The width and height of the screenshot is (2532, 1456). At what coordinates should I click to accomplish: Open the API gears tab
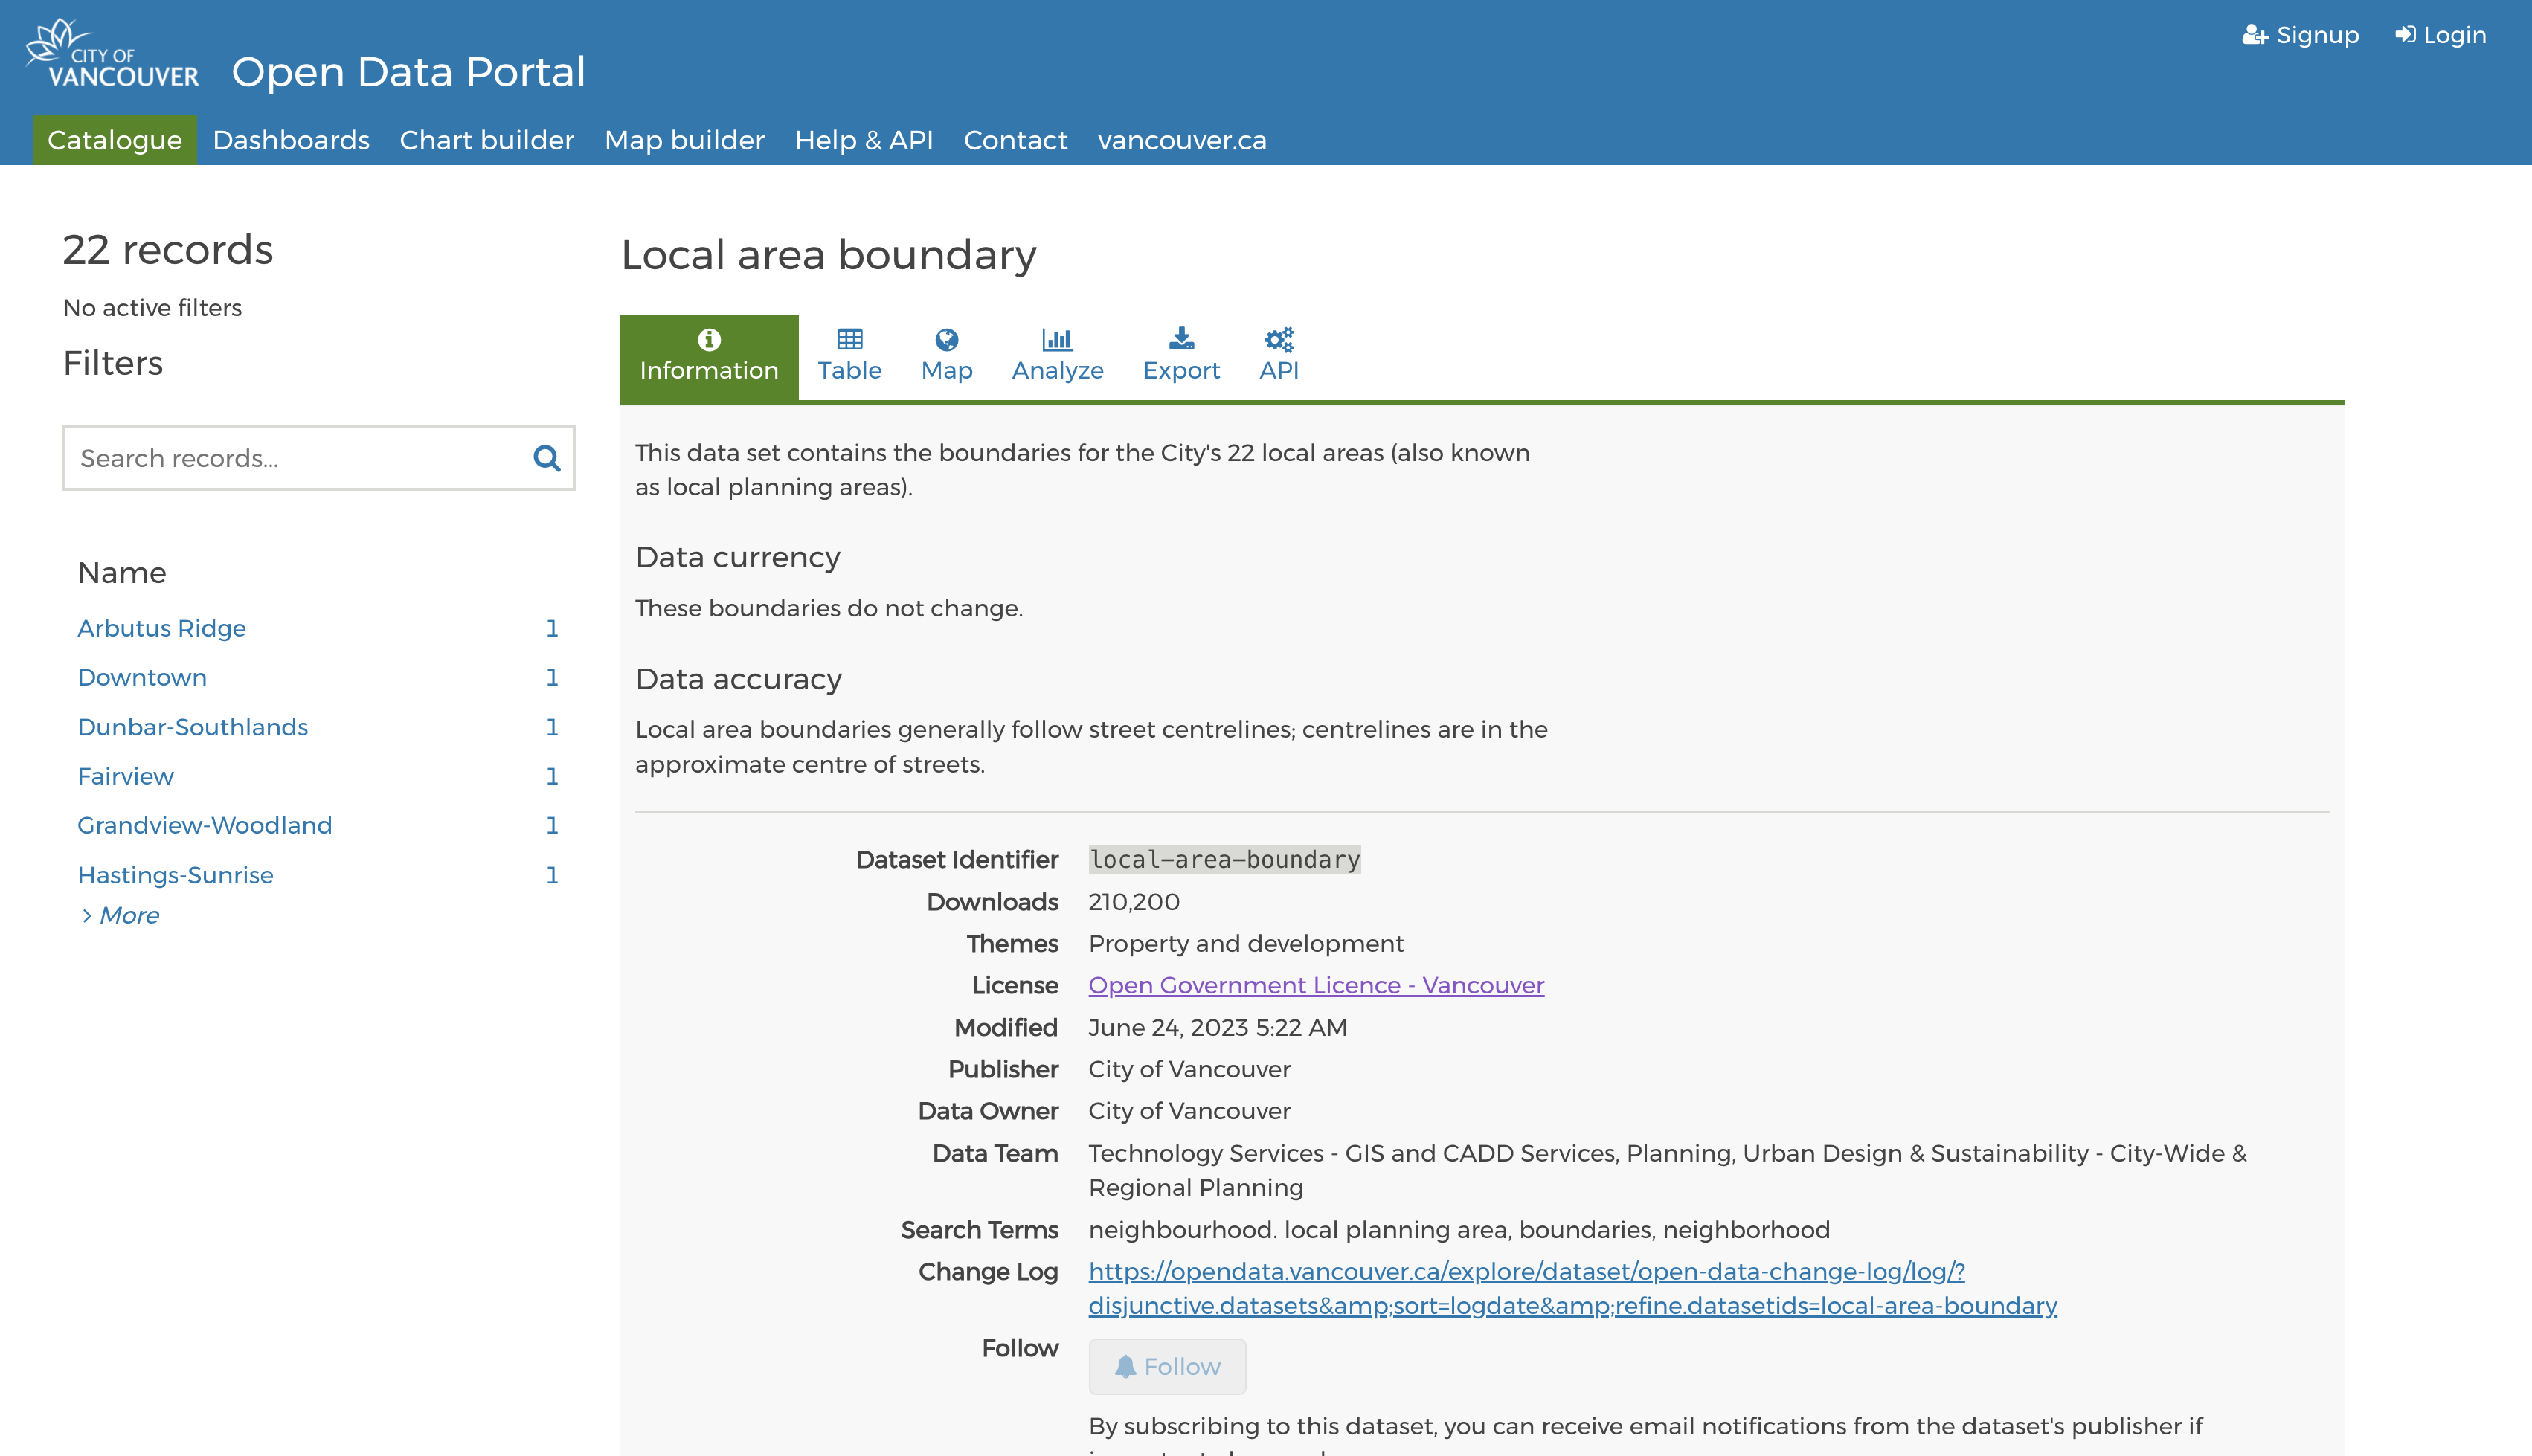[x=1278, y=356]
